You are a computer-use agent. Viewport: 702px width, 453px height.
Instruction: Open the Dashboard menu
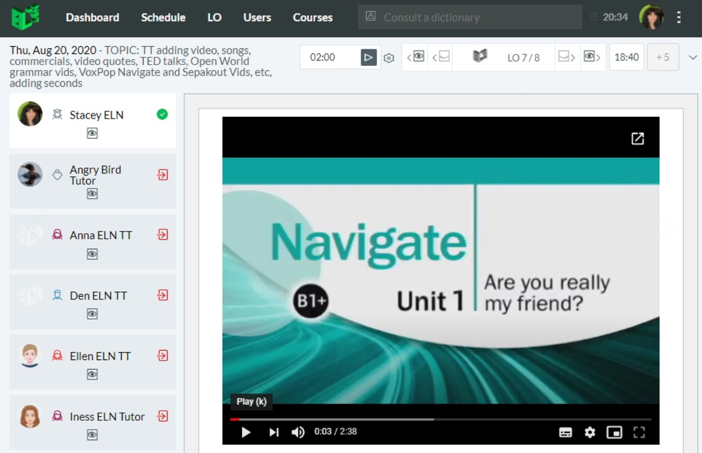pos(92,18)
